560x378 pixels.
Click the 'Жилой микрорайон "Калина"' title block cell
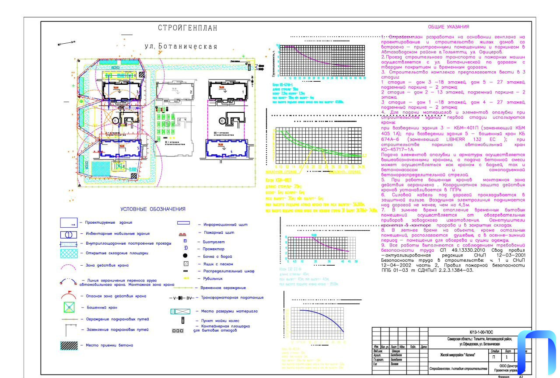click(x=458, y=355)
